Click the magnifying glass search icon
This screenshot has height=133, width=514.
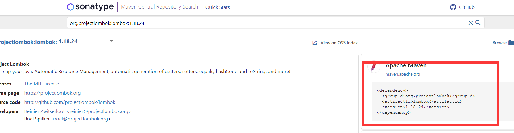(478, 23)
